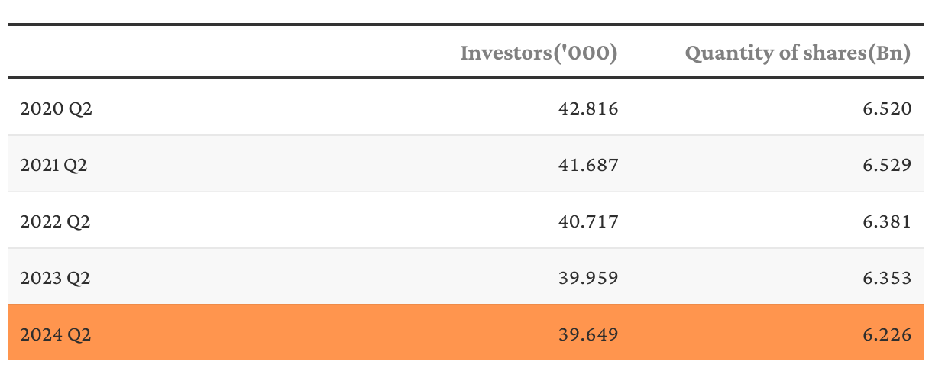
Task: Click the Quantity of shares(Bn) column header
Action: click(798, 53)
